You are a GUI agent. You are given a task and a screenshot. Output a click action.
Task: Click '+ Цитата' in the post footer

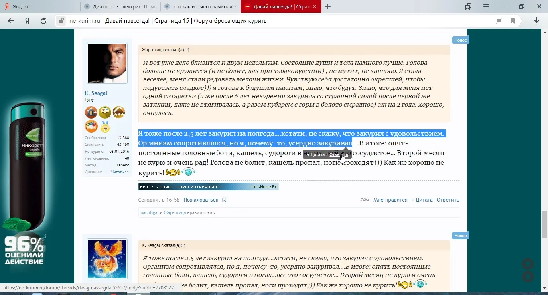point(422,200)
